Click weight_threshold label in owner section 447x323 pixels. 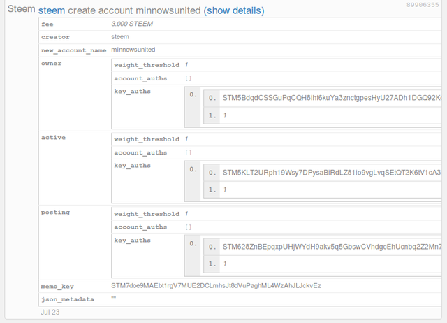point(147,65)
